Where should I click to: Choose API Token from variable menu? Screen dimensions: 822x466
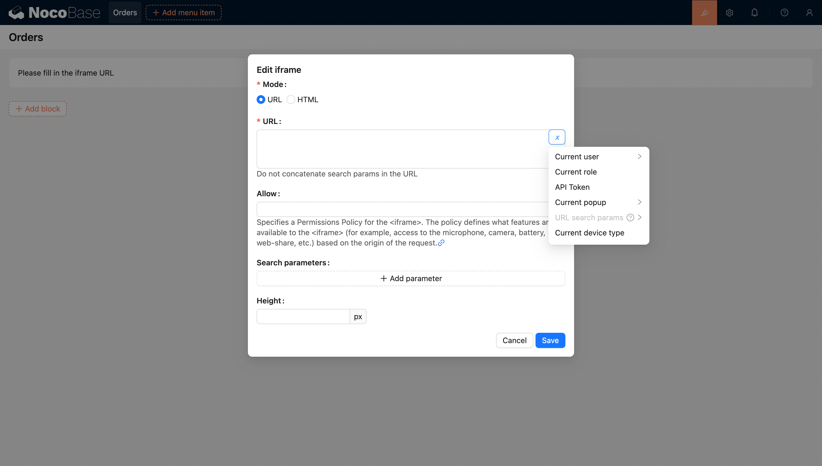pyautogui.click(x=572, y=187)
